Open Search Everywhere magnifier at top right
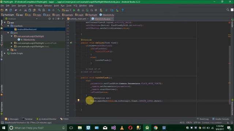The image size is (234, 131). point(228,10)
